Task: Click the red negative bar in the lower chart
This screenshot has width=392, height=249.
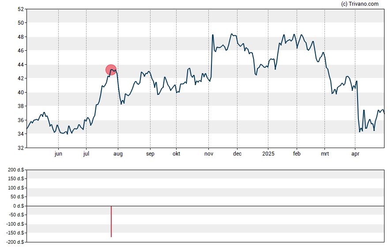Action: click(x=111, y=221)
